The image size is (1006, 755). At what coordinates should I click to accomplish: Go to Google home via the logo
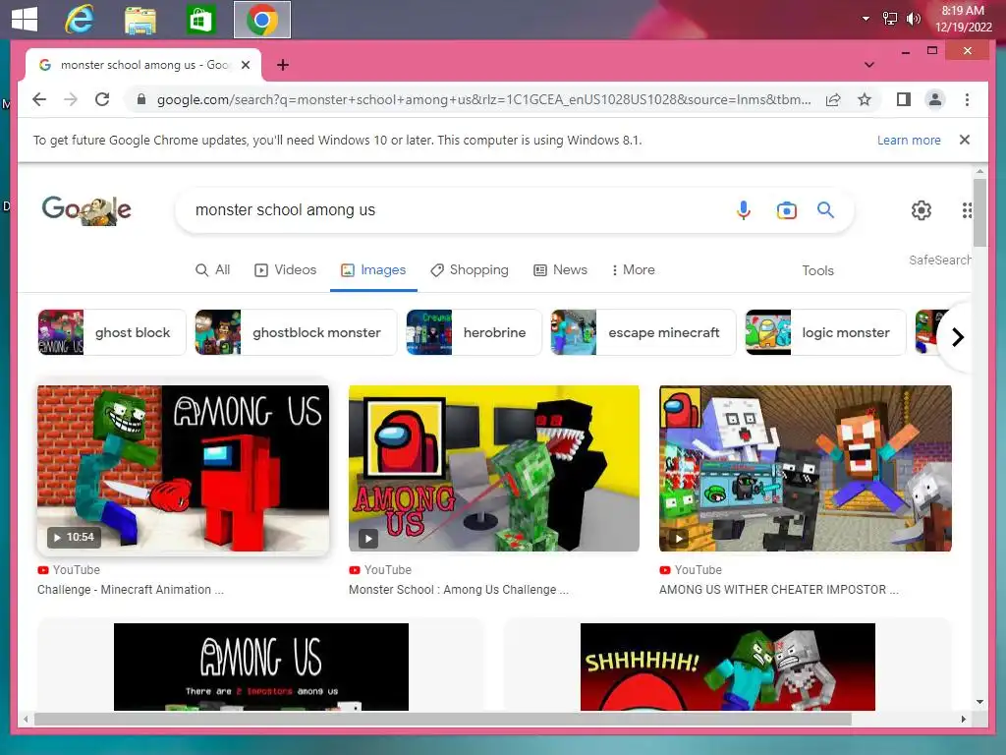pyautogui.click(x=86, y=210)
